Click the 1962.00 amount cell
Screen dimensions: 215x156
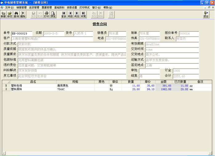[164, 89]
